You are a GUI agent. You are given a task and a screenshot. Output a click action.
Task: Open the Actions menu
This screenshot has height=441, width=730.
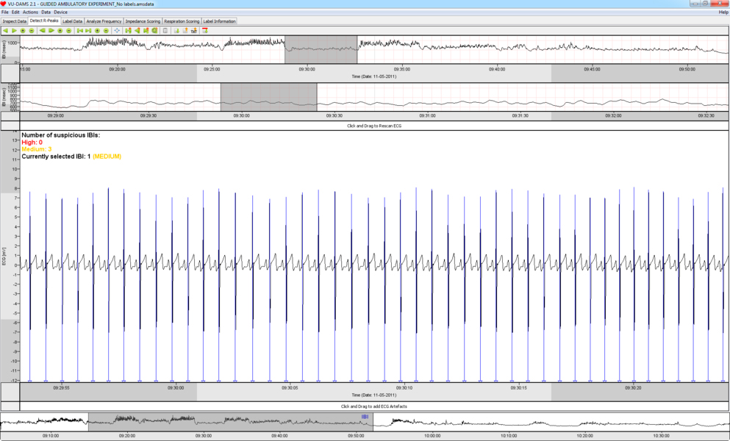tap(30, 12)
